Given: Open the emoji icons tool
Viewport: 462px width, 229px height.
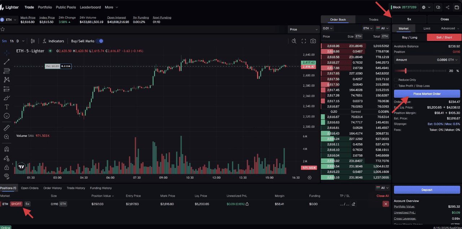Looking at the screenshot, I should click(x=6, y=116).
